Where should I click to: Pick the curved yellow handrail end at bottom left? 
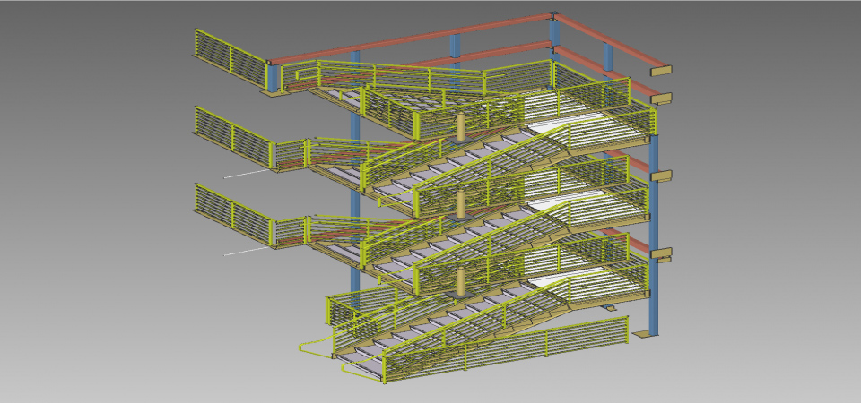309,347
